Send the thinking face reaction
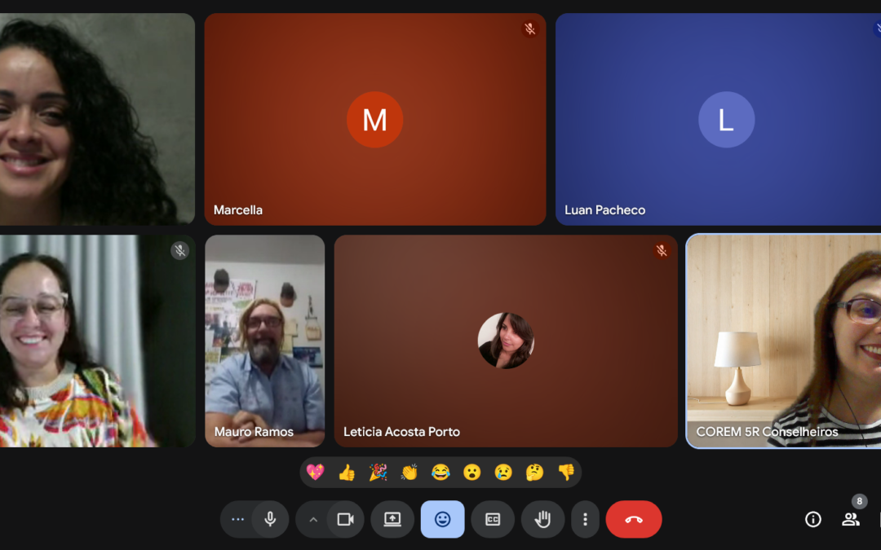Screen dimensions: 881x550 coord(534,473)
